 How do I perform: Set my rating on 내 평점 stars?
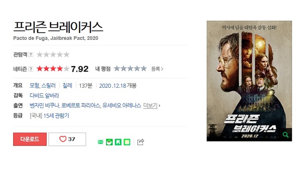130,69
